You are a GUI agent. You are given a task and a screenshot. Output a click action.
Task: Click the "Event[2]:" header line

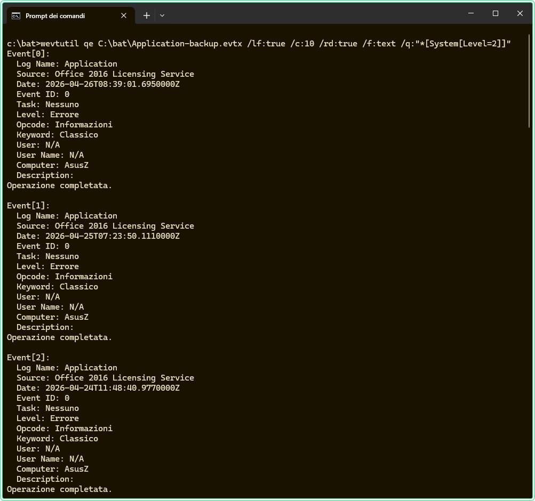(x=28, y=358)
